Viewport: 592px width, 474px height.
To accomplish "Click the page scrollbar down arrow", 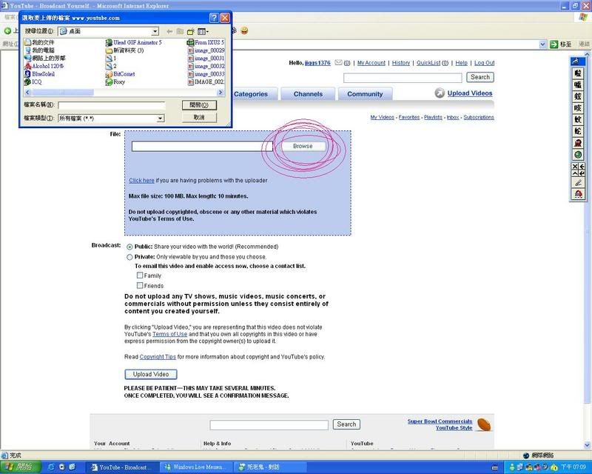I will [x=588, y=445].
